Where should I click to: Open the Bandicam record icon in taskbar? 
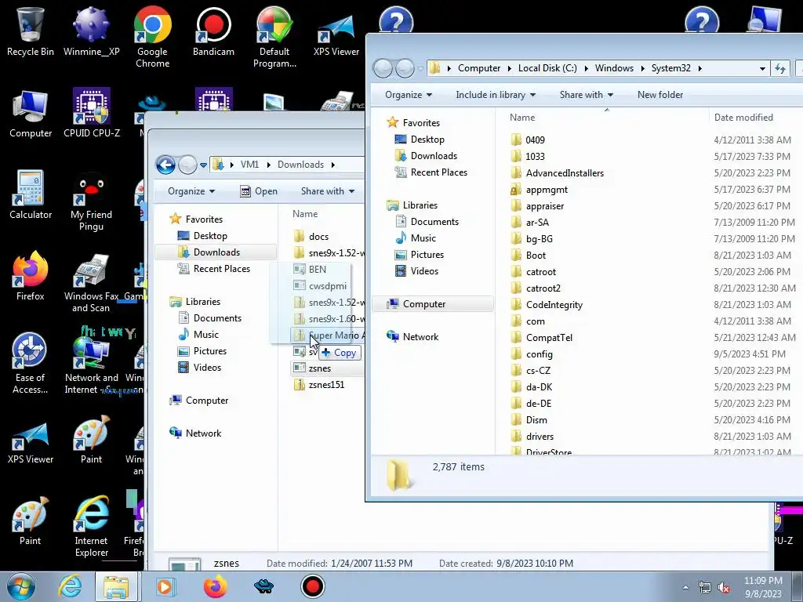coord(312,586)
